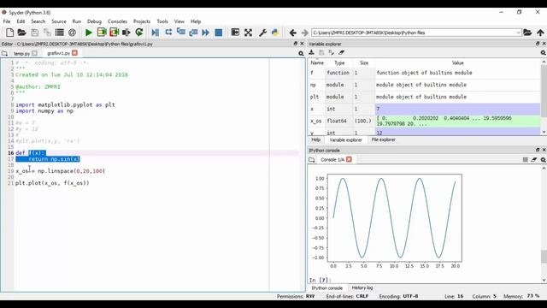Run the file with the green play button
Viewport: 547px width, 308px height.
[x=89, y=33]
